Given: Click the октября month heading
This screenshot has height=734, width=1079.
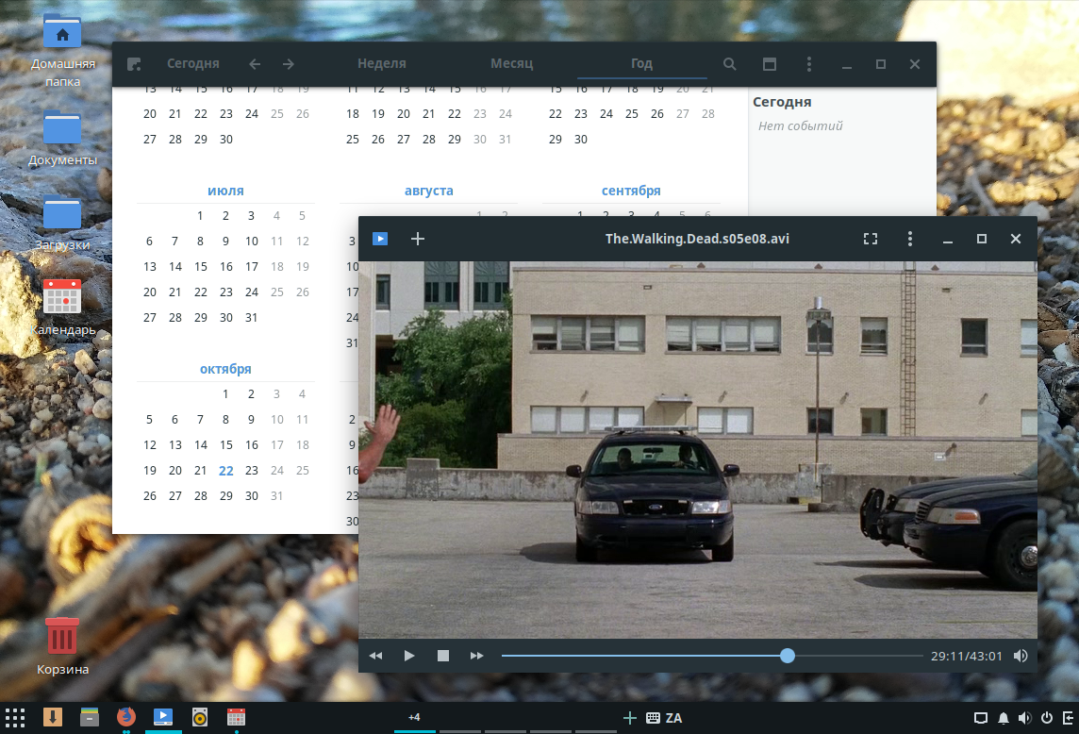Looking at the screenshot, I should 225,369.
